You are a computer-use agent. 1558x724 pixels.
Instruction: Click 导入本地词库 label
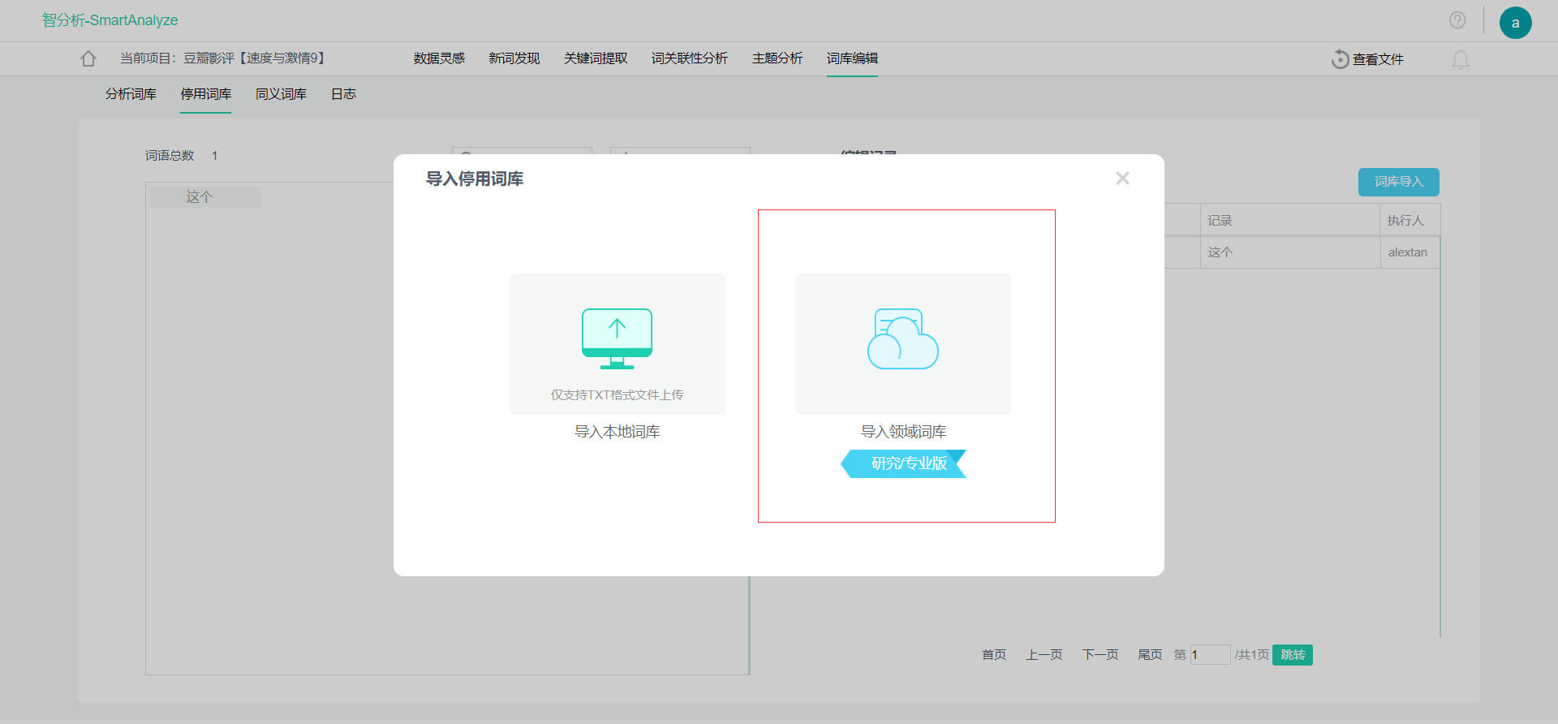(x=617, y=432)
